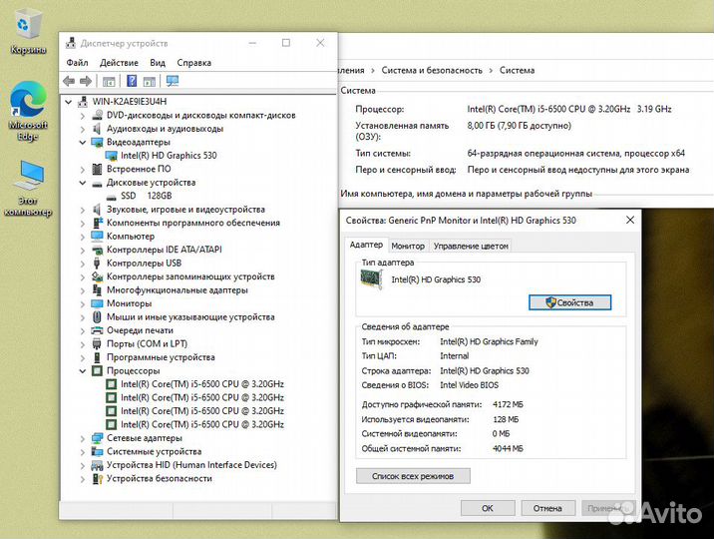714x539 pixels.
Task: Maximize the Device Manager window
Action: (x=286, y=43)
